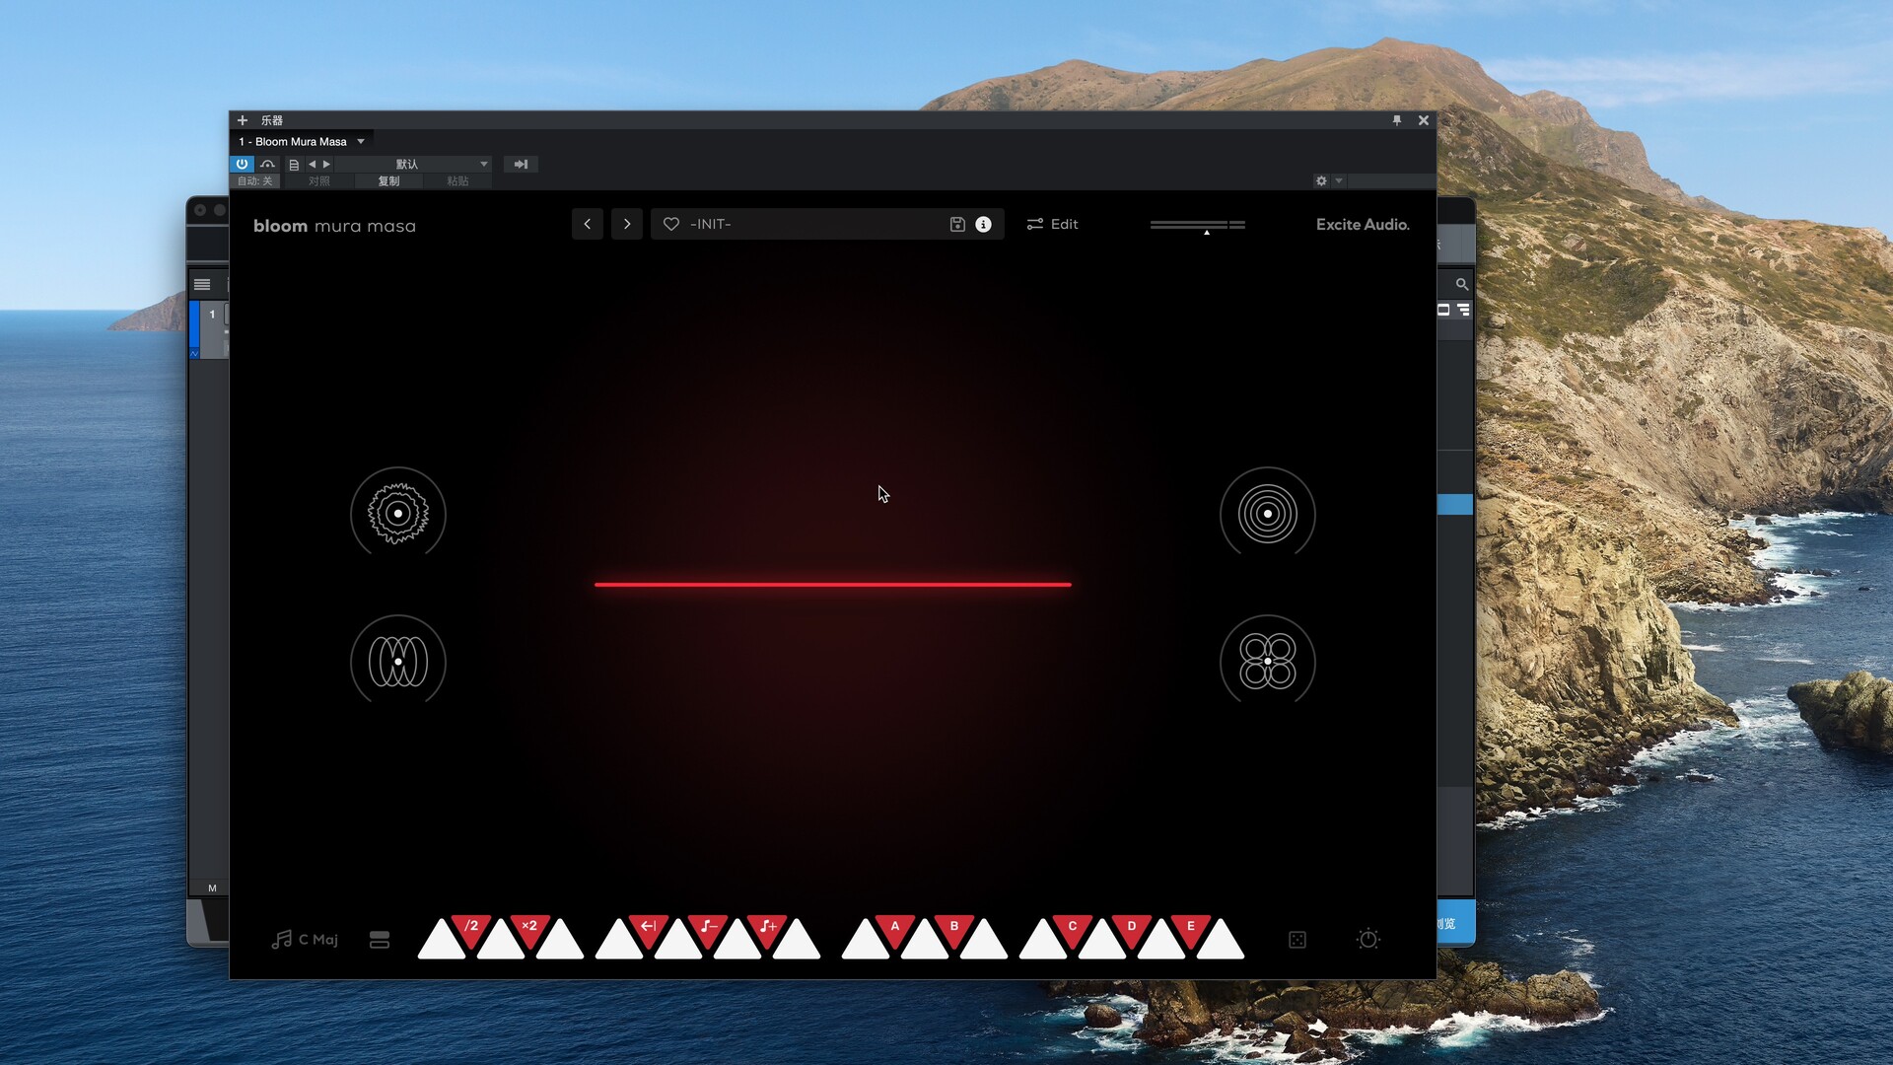Screen dimensions: 1893x1065
Task: Open the timer clock icon
Action: click(x=1369, y=940)
